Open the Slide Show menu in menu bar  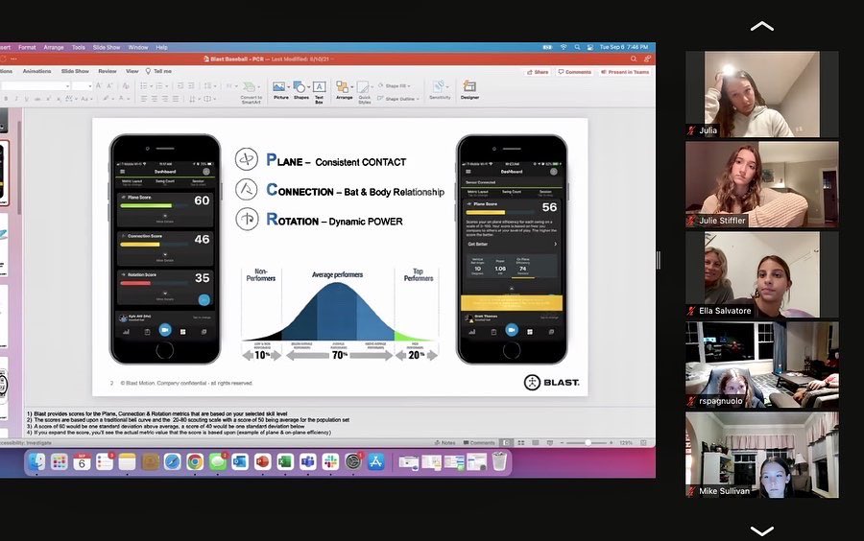tap(107, 47)
